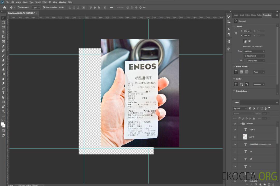Select the Horizontal Type tool
The width and height of the screenshot is (280, 186).
[x=3, y=93]
